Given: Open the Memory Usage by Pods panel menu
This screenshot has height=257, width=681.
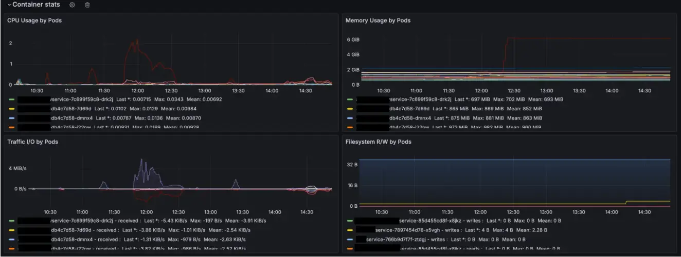Looking at the screenshot, I should tap(378, 21).
